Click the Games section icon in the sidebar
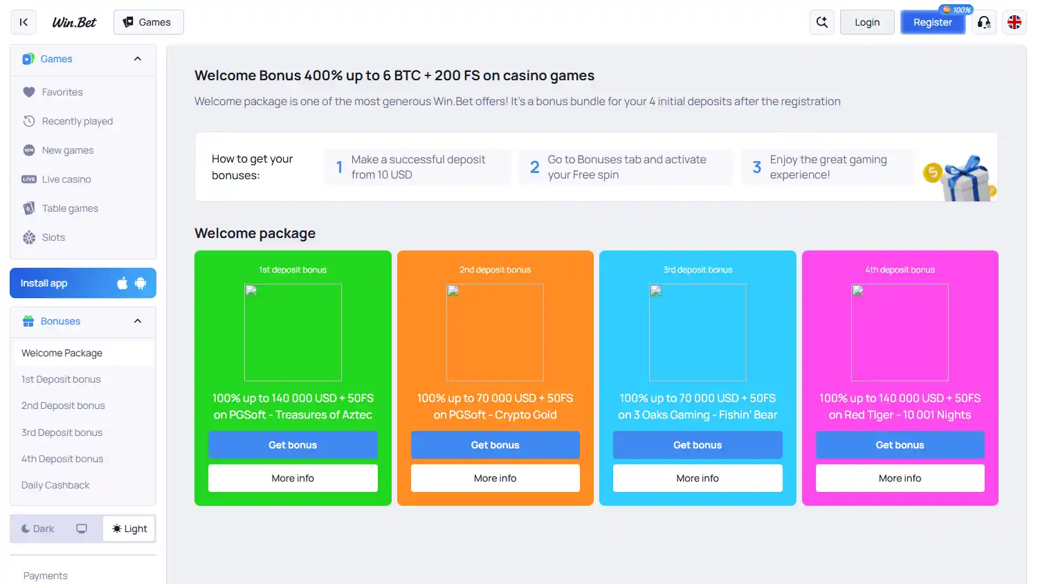The height and width of the screenshot is (584, 1038). coord(28,59)
